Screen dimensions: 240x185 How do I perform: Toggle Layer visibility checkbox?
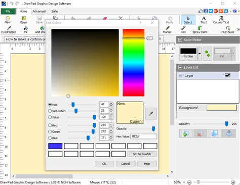(x=227, y=75)
